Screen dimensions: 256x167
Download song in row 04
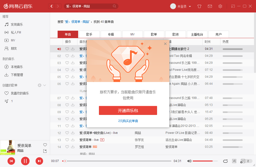(x=73, y=70)
